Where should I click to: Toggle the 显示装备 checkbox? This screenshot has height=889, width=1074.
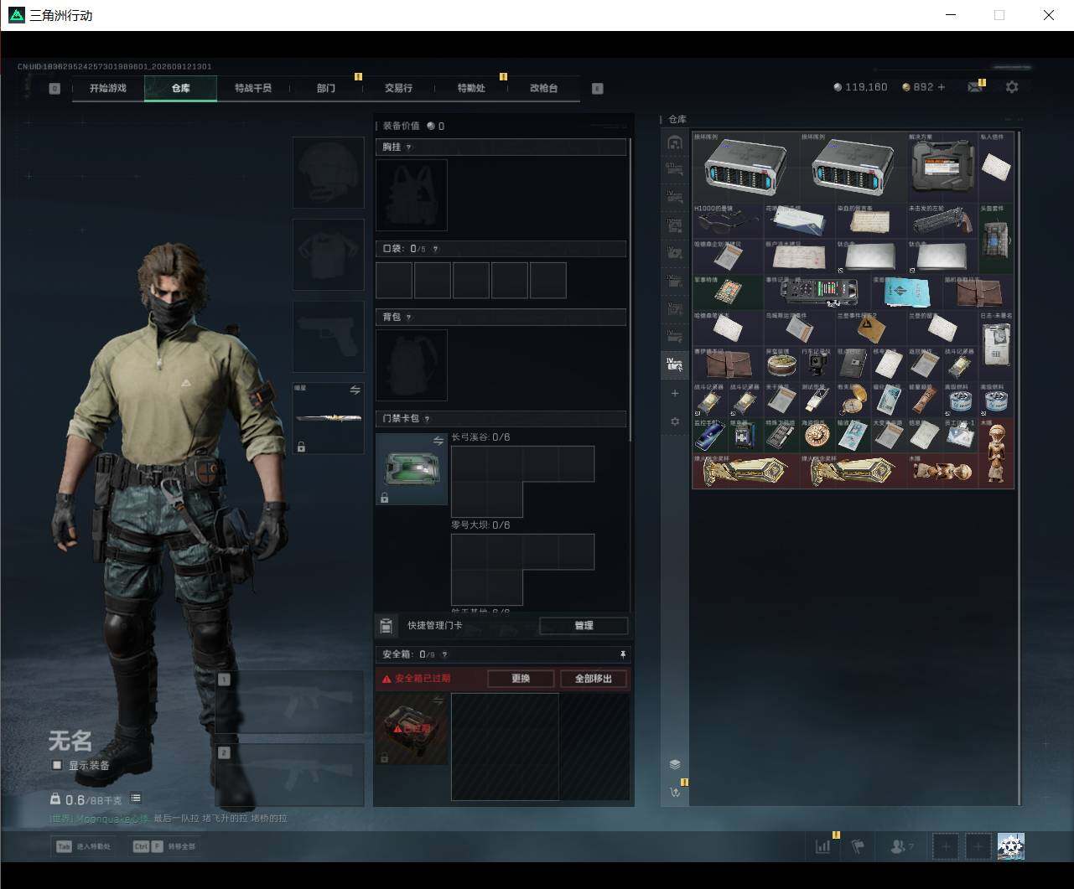coord(57,765)
